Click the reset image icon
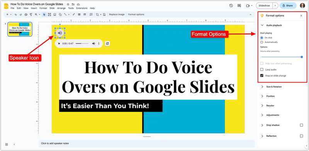The height and width of the screenshot is (151, 309). click(104, 15)
